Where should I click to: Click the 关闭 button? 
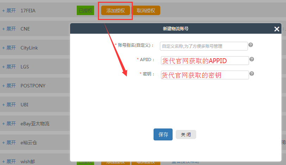point(186,134)
